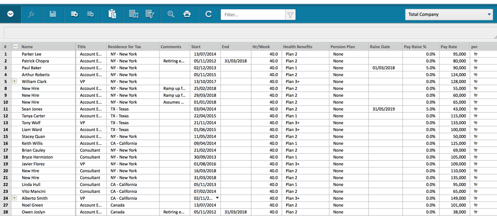The height and width of the screenshot is (216, 497).
Task: Click row 10 comment Assumes …
Action: tap(174, 102)
